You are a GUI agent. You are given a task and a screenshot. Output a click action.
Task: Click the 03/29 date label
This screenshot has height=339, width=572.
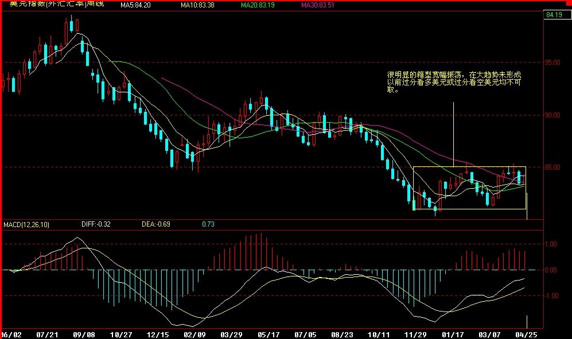pos(231,334)
